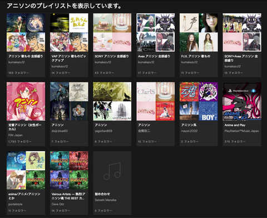Click the 6 フォロワー count
Viewport: 267px width, 218px height.
click(x=103, y=141)
